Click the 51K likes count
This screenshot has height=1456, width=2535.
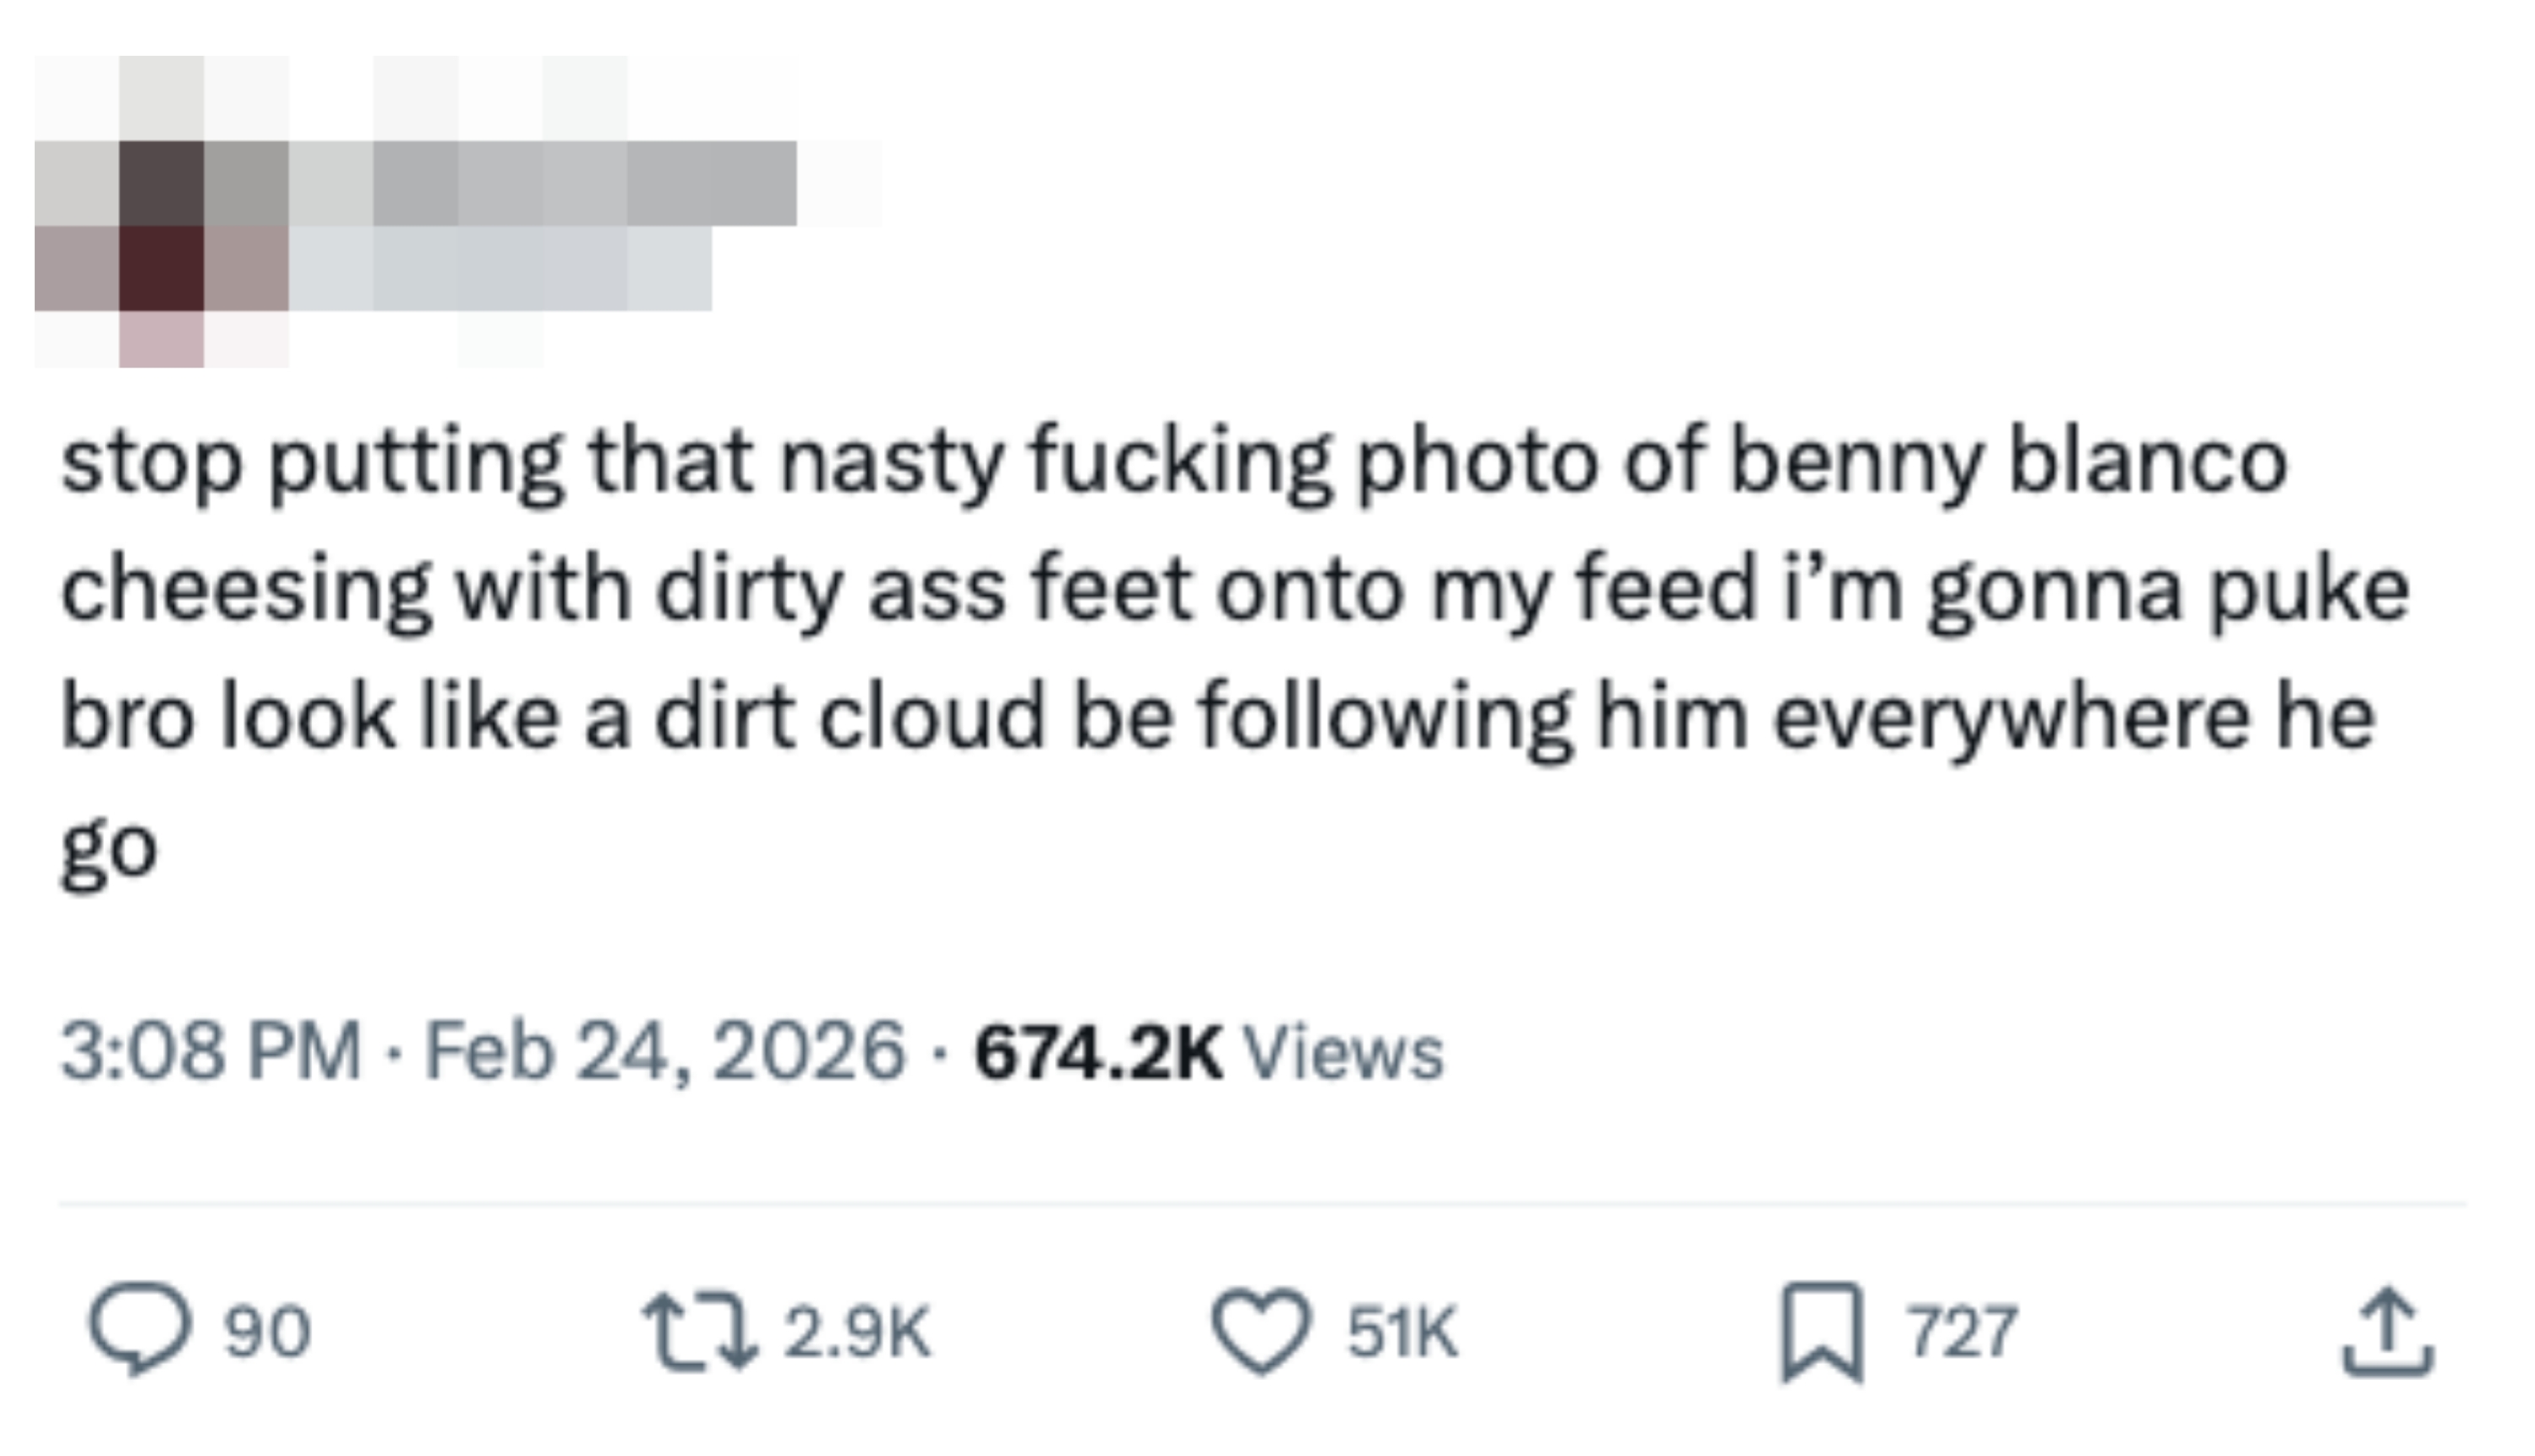tap(1402, 1332)
